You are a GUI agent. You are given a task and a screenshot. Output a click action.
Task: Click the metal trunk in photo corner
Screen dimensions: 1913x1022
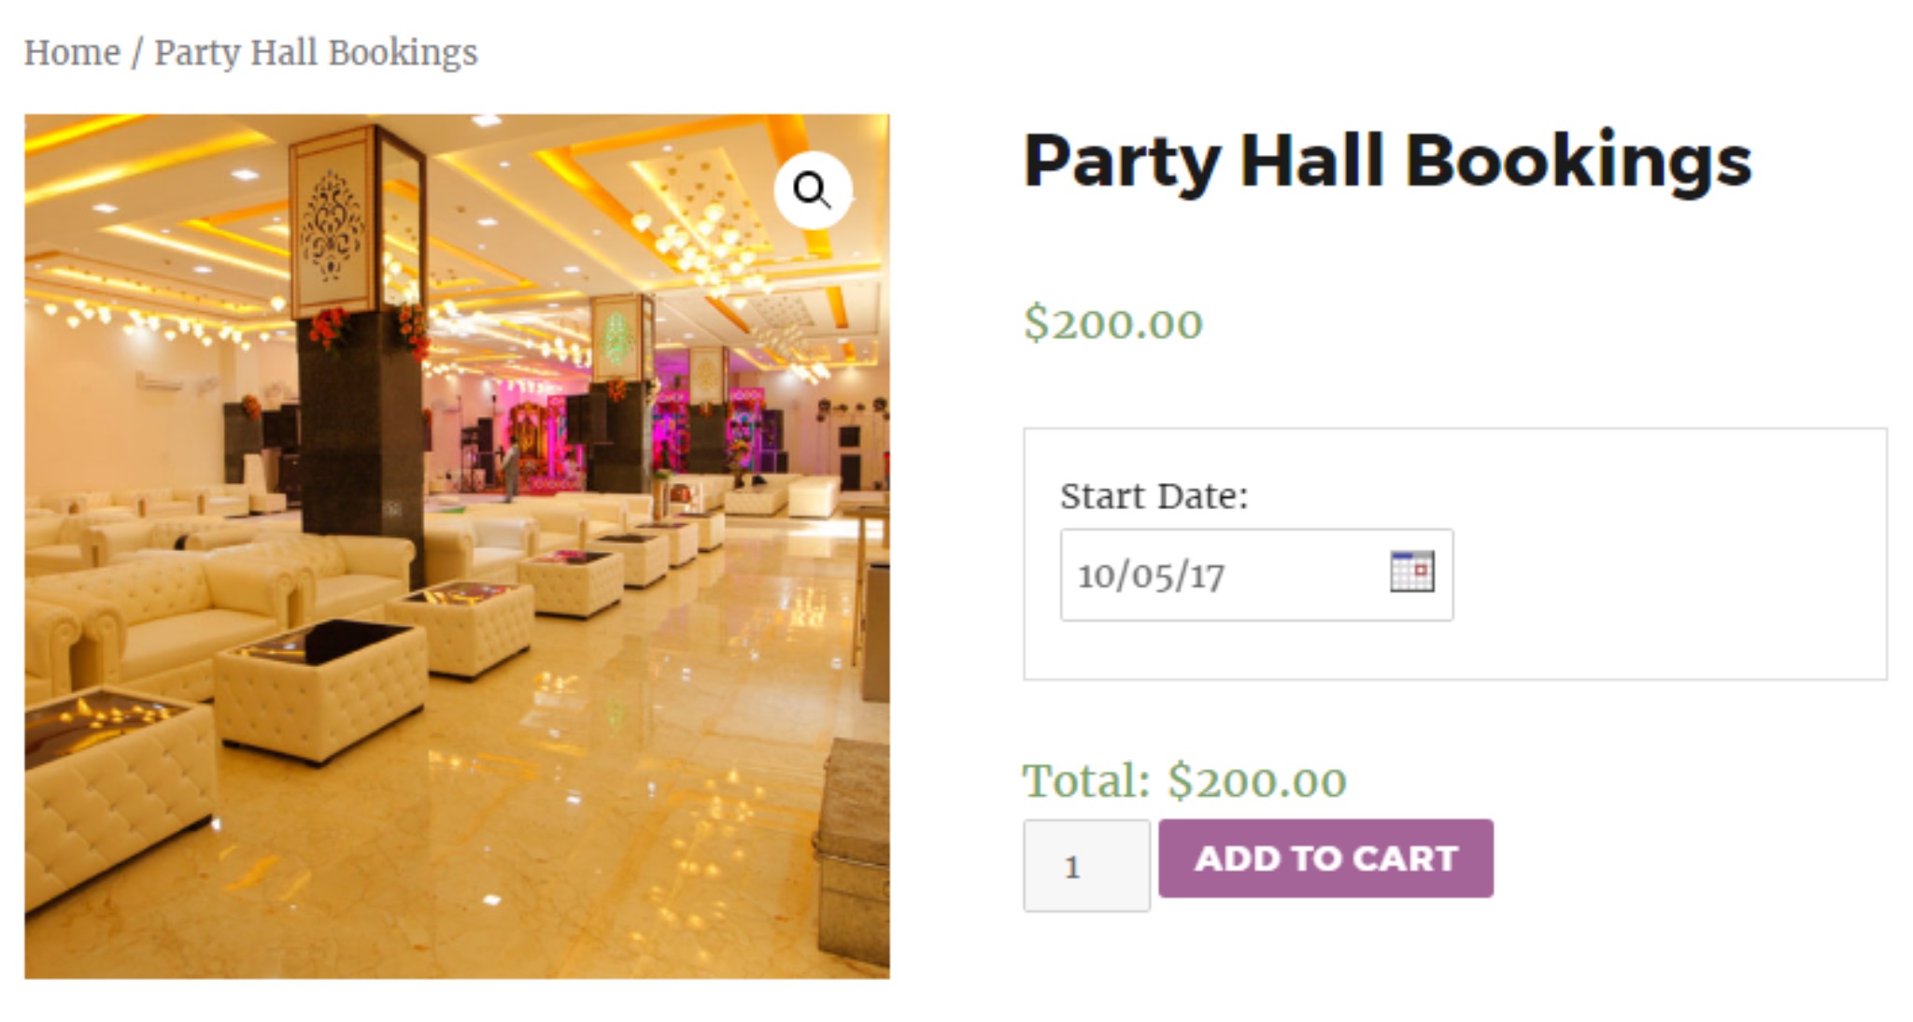[857, 841]
